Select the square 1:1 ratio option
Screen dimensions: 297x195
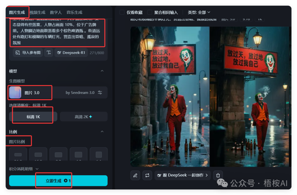tap(99, 154)
